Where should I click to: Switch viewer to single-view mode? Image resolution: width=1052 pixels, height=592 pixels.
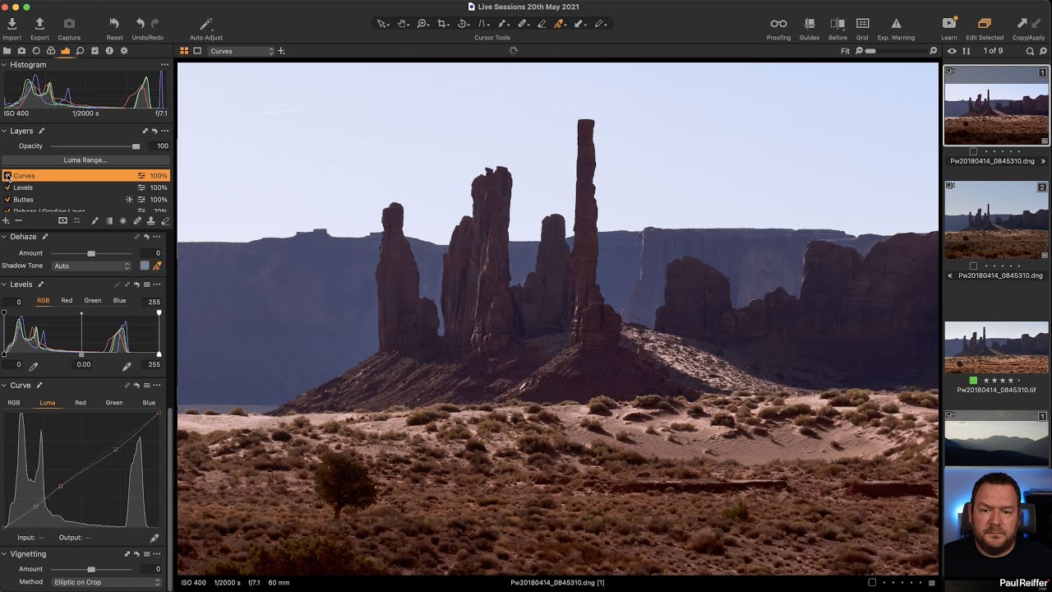[197, 51]
